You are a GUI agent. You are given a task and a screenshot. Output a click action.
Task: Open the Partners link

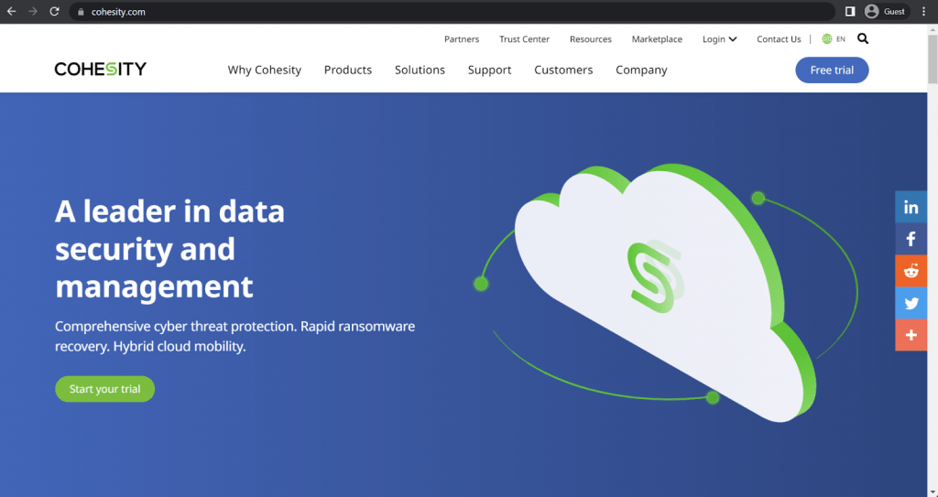462,38
